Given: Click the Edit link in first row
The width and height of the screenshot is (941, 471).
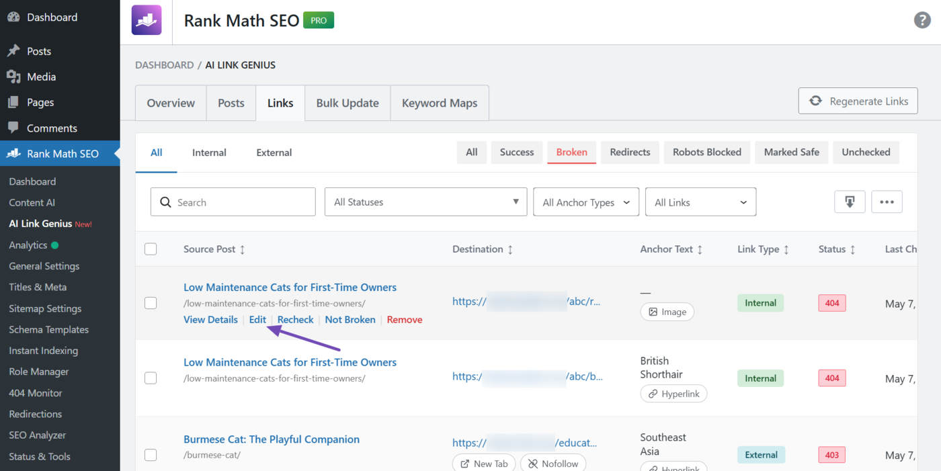Looking at the screenshot, I should pyautogui.click(x=257, y=320).
